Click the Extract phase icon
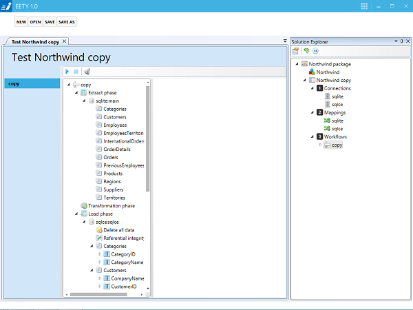This screenshot has width=413, height=310. [84, 92]
